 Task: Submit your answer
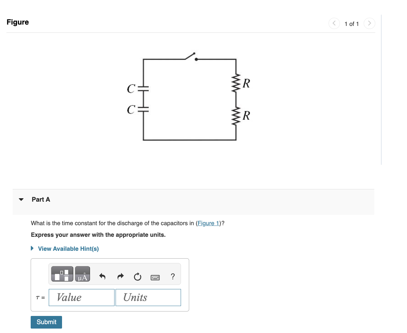click(x=46, y=322)
